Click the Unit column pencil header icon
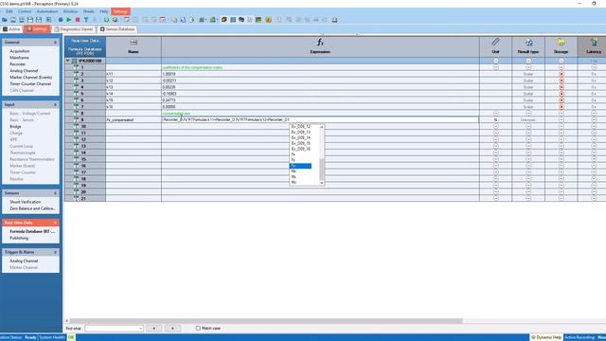Screen dimensions: 606x341 point(495,42)
